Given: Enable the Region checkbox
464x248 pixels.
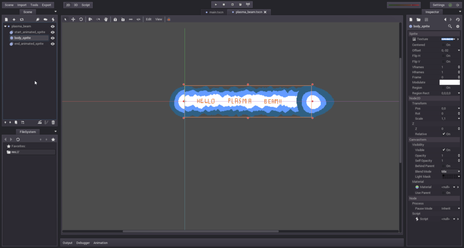Looking at the screenshot, I should [x=444, y=88].
